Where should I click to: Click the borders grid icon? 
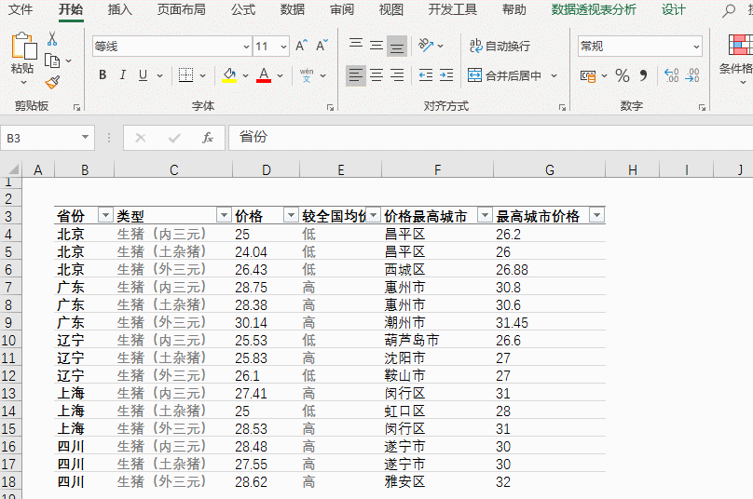click(185, 75)
